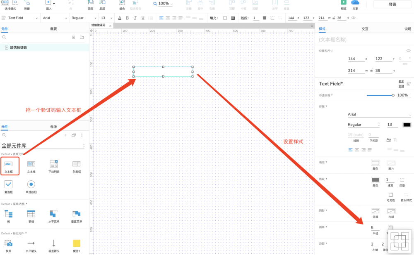The width and height of the screenshot is (414, 255).
Task: Click the plus icon to add widget library
Action: point(65,135)
